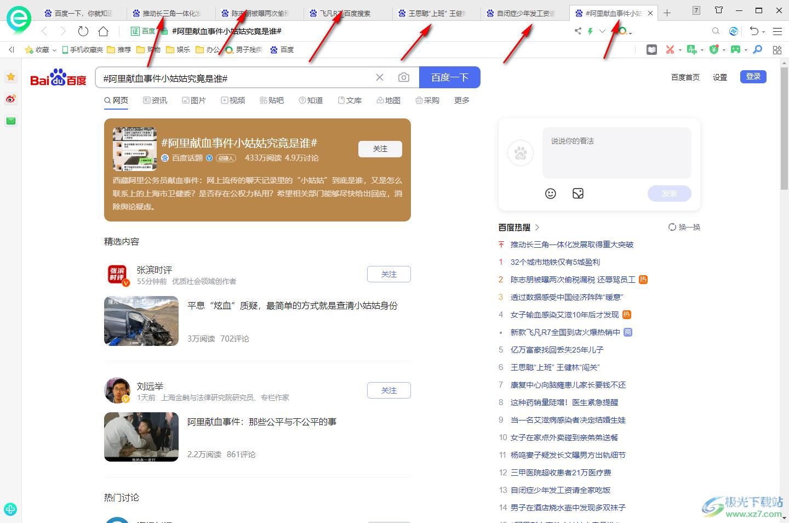Refresh hot searches with 换一换
Image resolution: width=789 pixels, height=523 pixels.
(x=684, y=227)
